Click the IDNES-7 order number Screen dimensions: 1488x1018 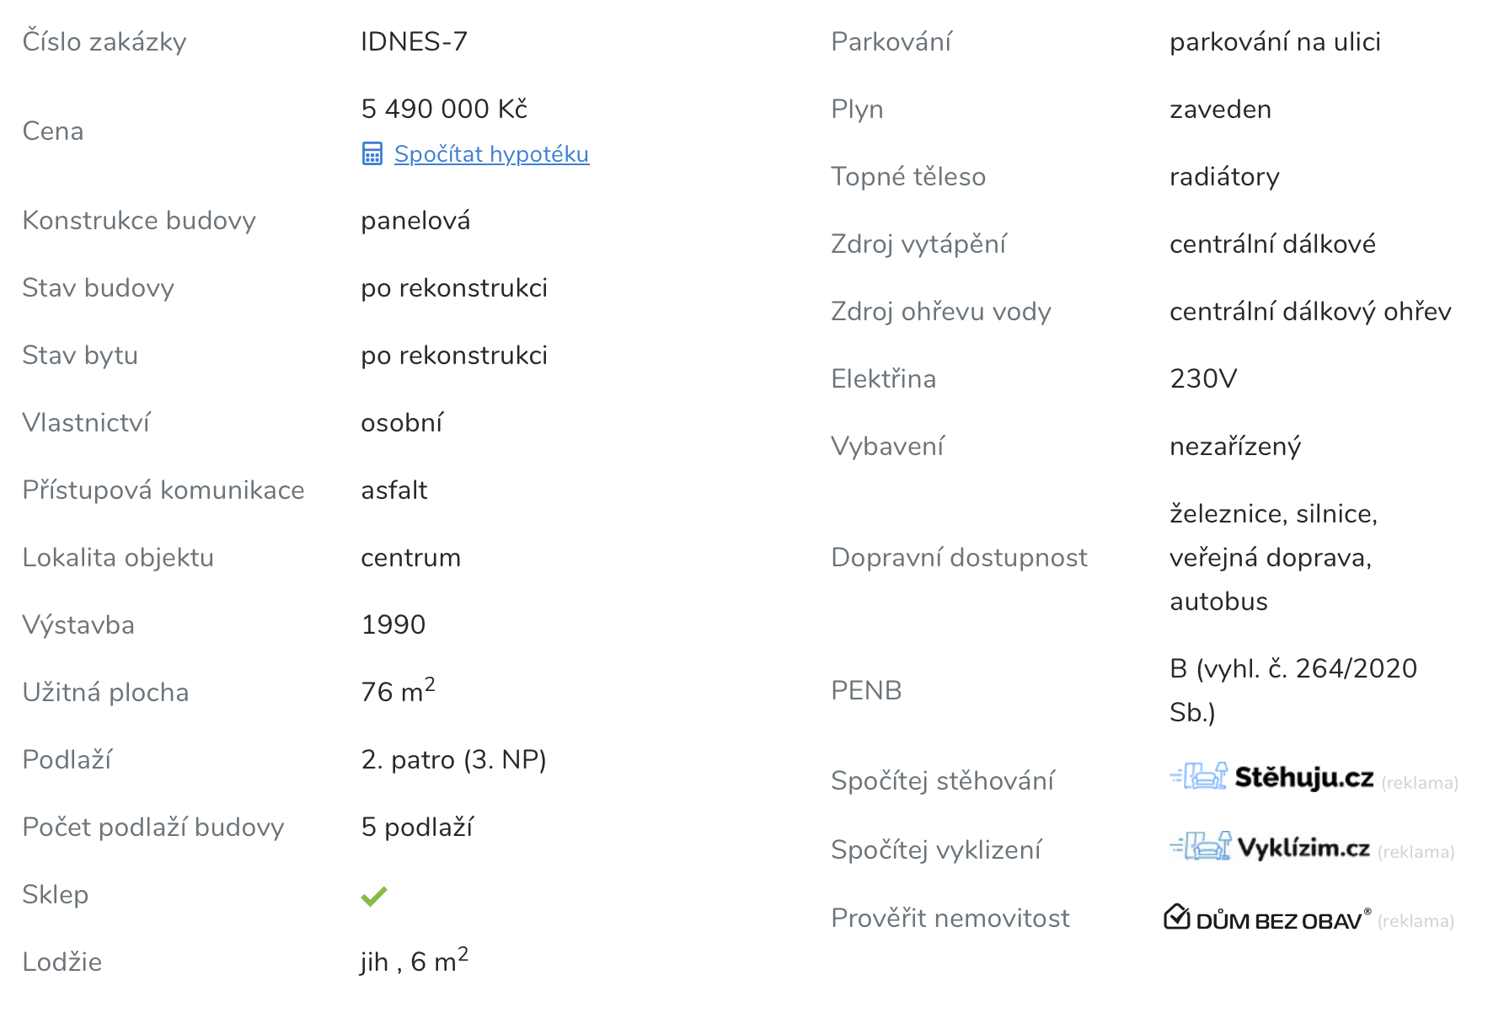(x=414, y=41)
